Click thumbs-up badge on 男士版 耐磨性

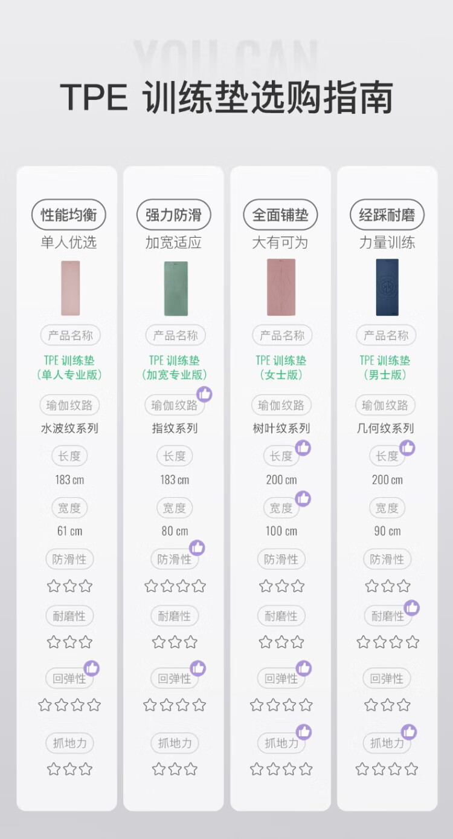click(412, 607)
